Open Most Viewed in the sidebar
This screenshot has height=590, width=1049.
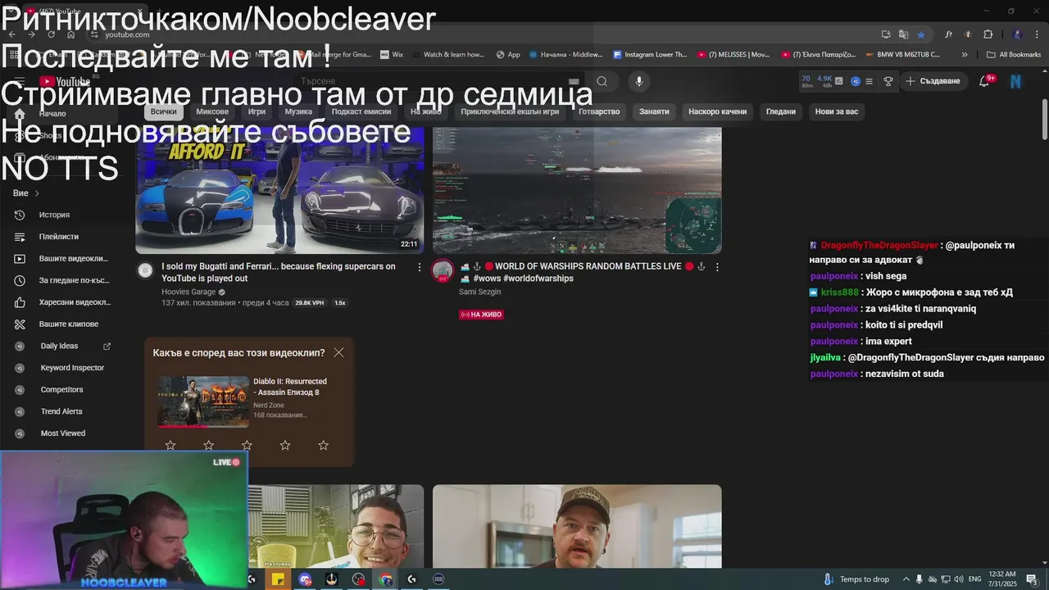click(x=64, y=433)
